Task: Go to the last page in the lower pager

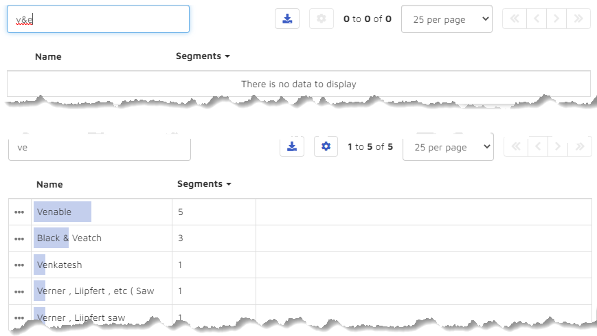Action: click(580, 146)
